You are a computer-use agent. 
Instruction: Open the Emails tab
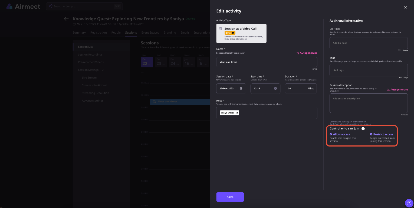pyautogui.click(x=185, y=32)
